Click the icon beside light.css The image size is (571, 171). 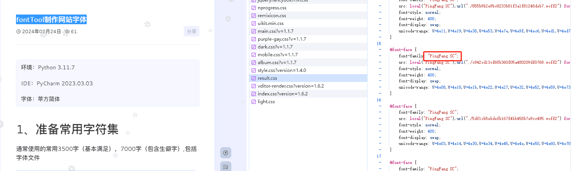(x=254, y=102)
